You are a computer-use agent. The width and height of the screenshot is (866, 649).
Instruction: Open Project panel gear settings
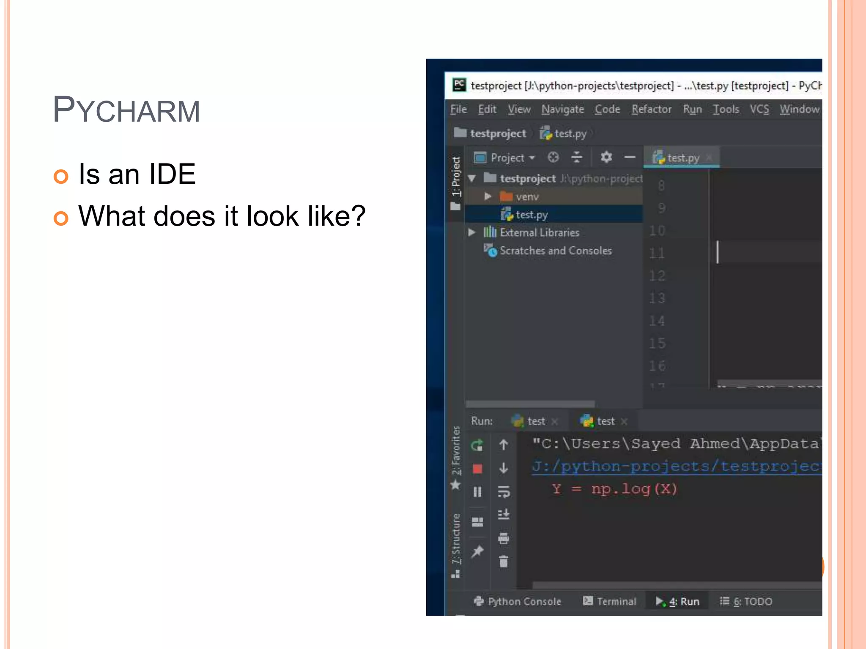pyautogui.click(x=606, y=158)
